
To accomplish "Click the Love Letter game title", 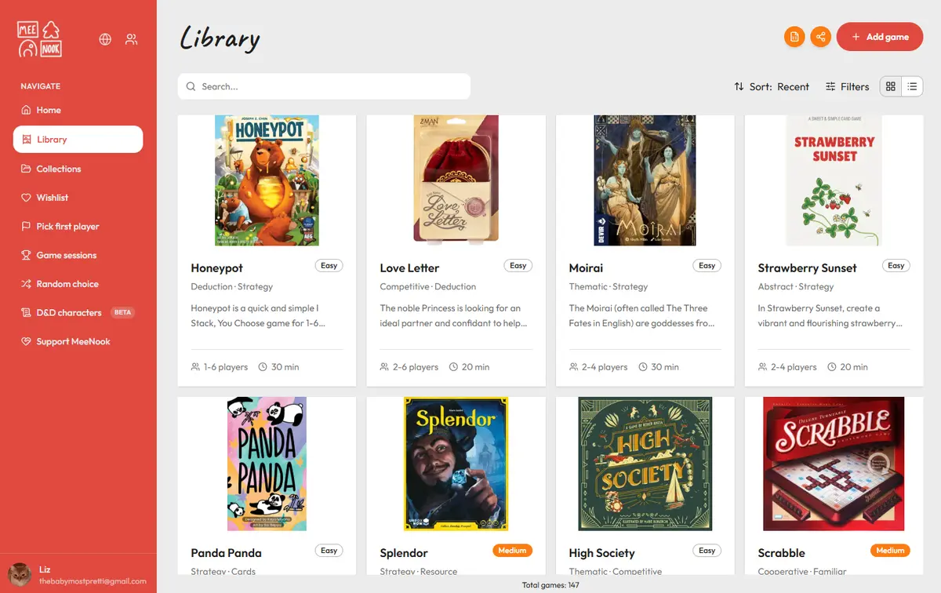I will 409,268.
